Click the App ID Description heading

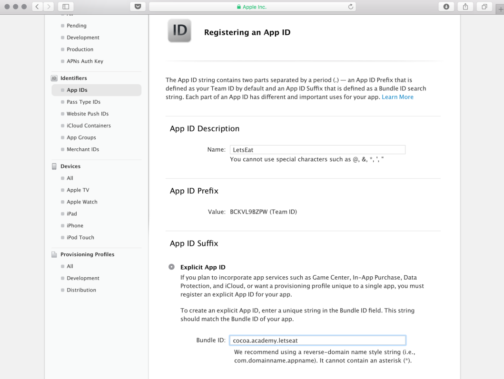[x=205, y=128]
